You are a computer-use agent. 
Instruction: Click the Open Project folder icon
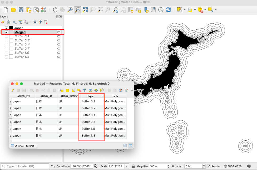point(13,10)
